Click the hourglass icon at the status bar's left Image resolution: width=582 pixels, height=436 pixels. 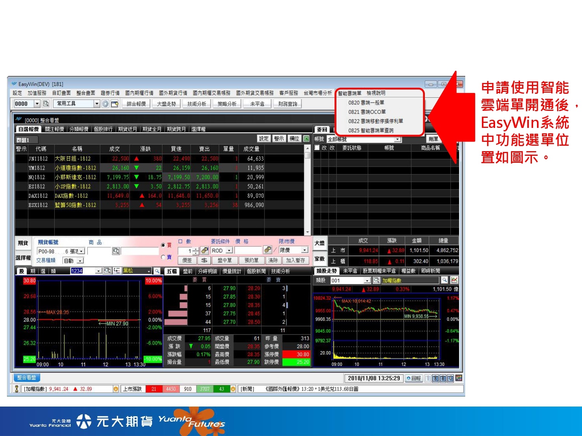pos(17,389)
